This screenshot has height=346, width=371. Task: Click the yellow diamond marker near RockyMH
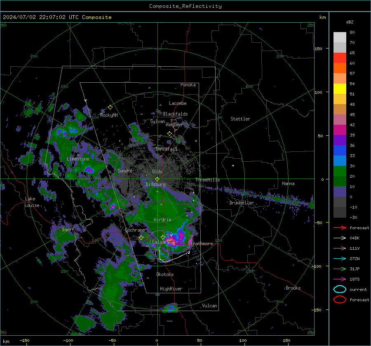[110, 107]
